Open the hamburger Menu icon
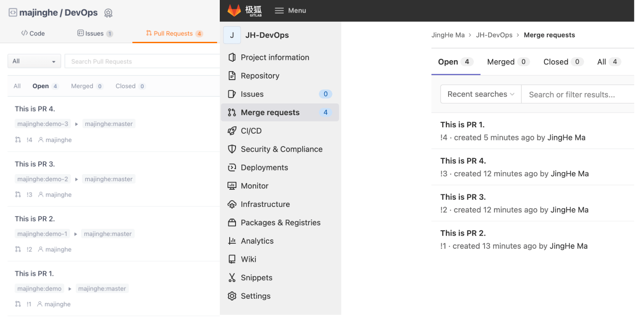This screenshot has height=318, width=635. point(279,10)
